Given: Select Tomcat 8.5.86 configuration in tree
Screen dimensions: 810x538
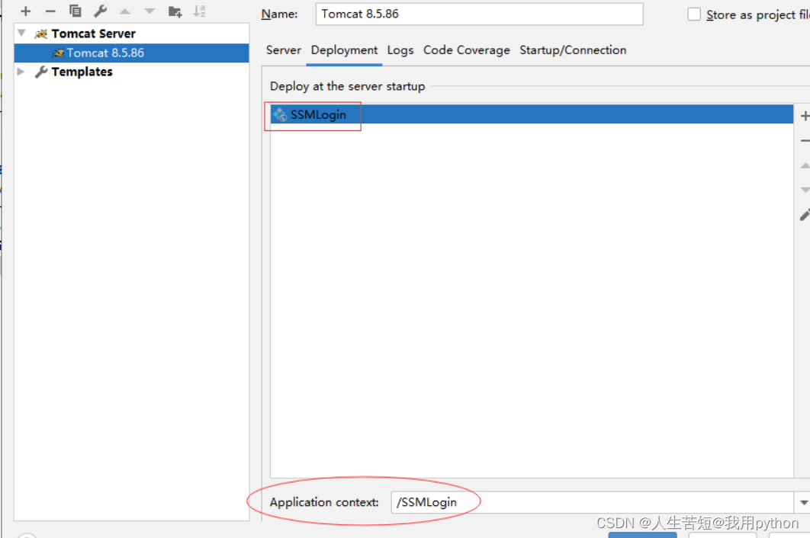Looking at the screenshot, I should 131,53.
